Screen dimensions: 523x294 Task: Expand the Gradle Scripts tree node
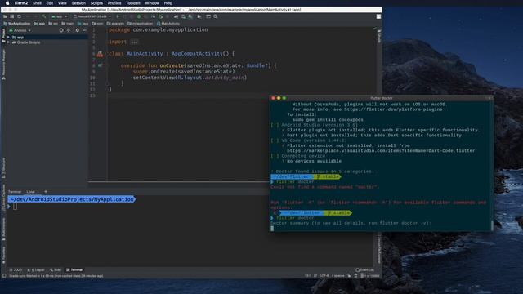(x=9, y=42)
